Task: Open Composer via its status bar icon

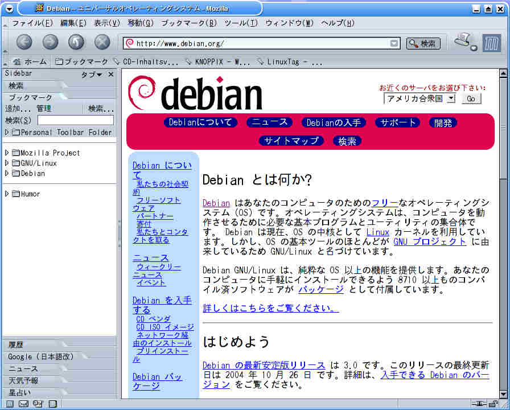Action: coord(38,404)
